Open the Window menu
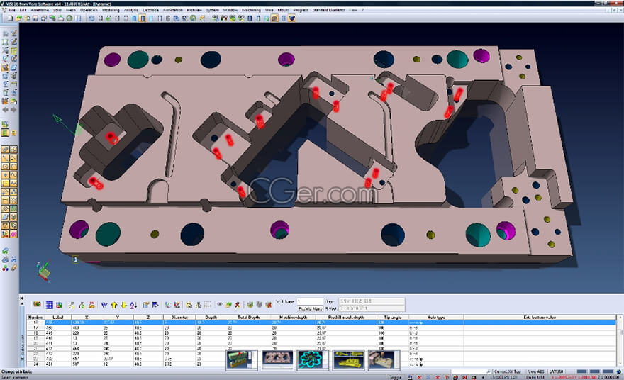The image size is (624, 380). click(x=230, y=10)
